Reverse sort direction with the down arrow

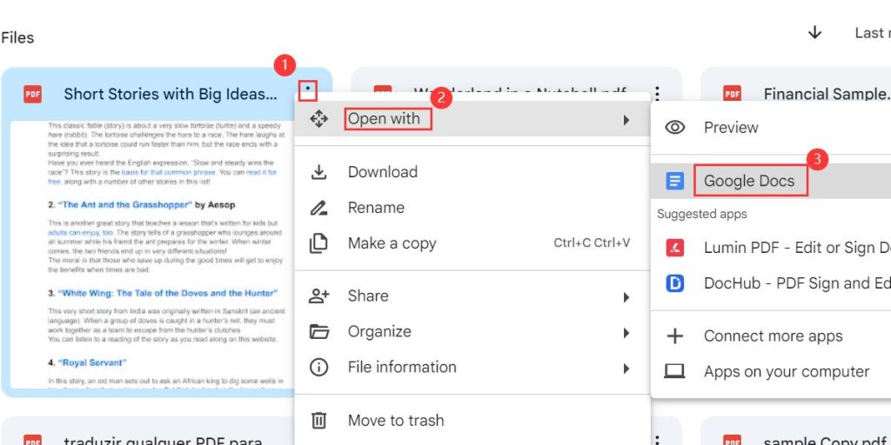tap(814, 33)
